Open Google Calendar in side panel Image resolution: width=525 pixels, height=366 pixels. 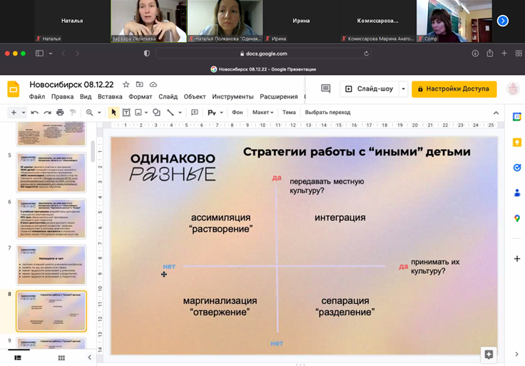516,116
